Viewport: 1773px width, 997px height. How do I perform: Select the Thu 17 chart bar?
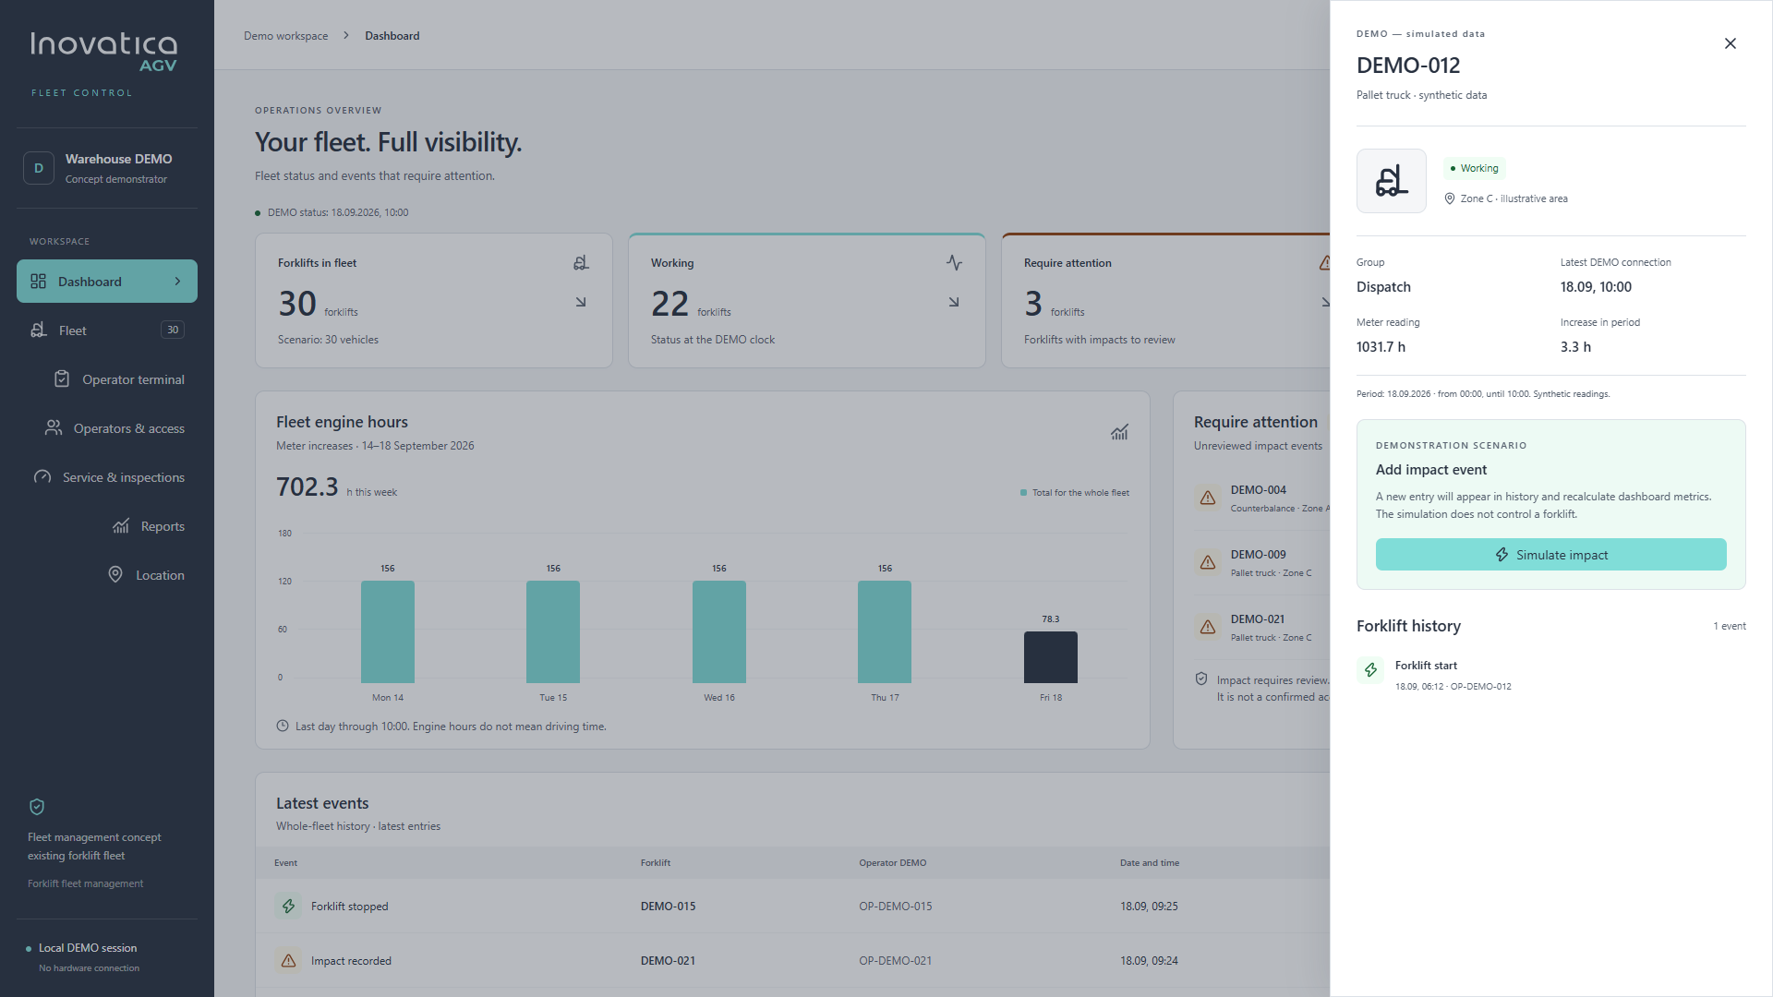coord(885,631)
